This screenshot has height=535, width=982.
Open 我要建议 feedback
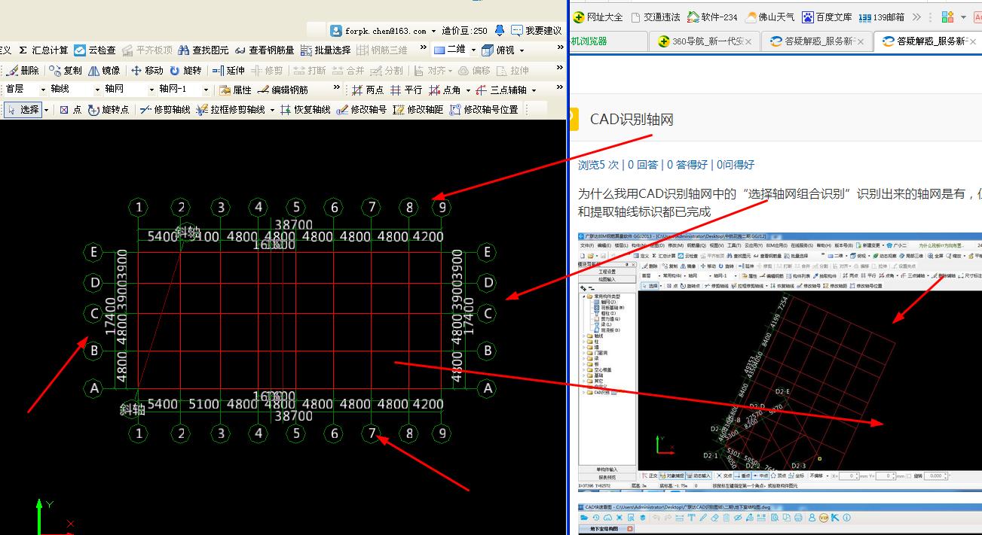click(536, 31)
